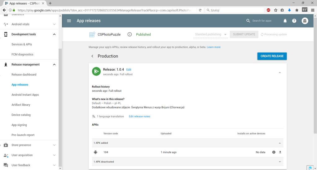The width and height of the screenshot is (317, 170).
Task: Click the translation icon next to language translation
Action: pos(94,116)
